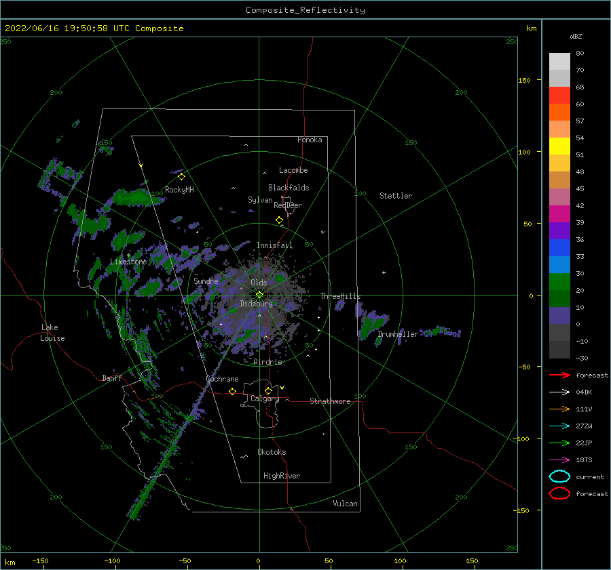Click the Cochrane town label
611x570 pixels.
222,379
